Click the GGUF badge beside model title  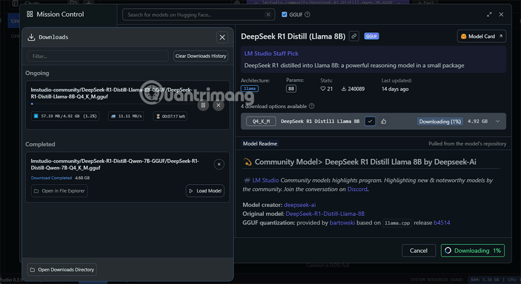371,36
